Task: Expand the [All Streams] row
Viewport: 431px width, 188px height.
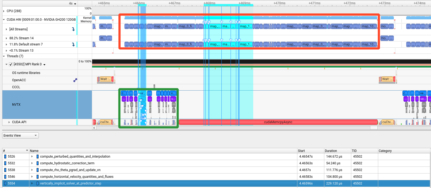Action: 6,29
